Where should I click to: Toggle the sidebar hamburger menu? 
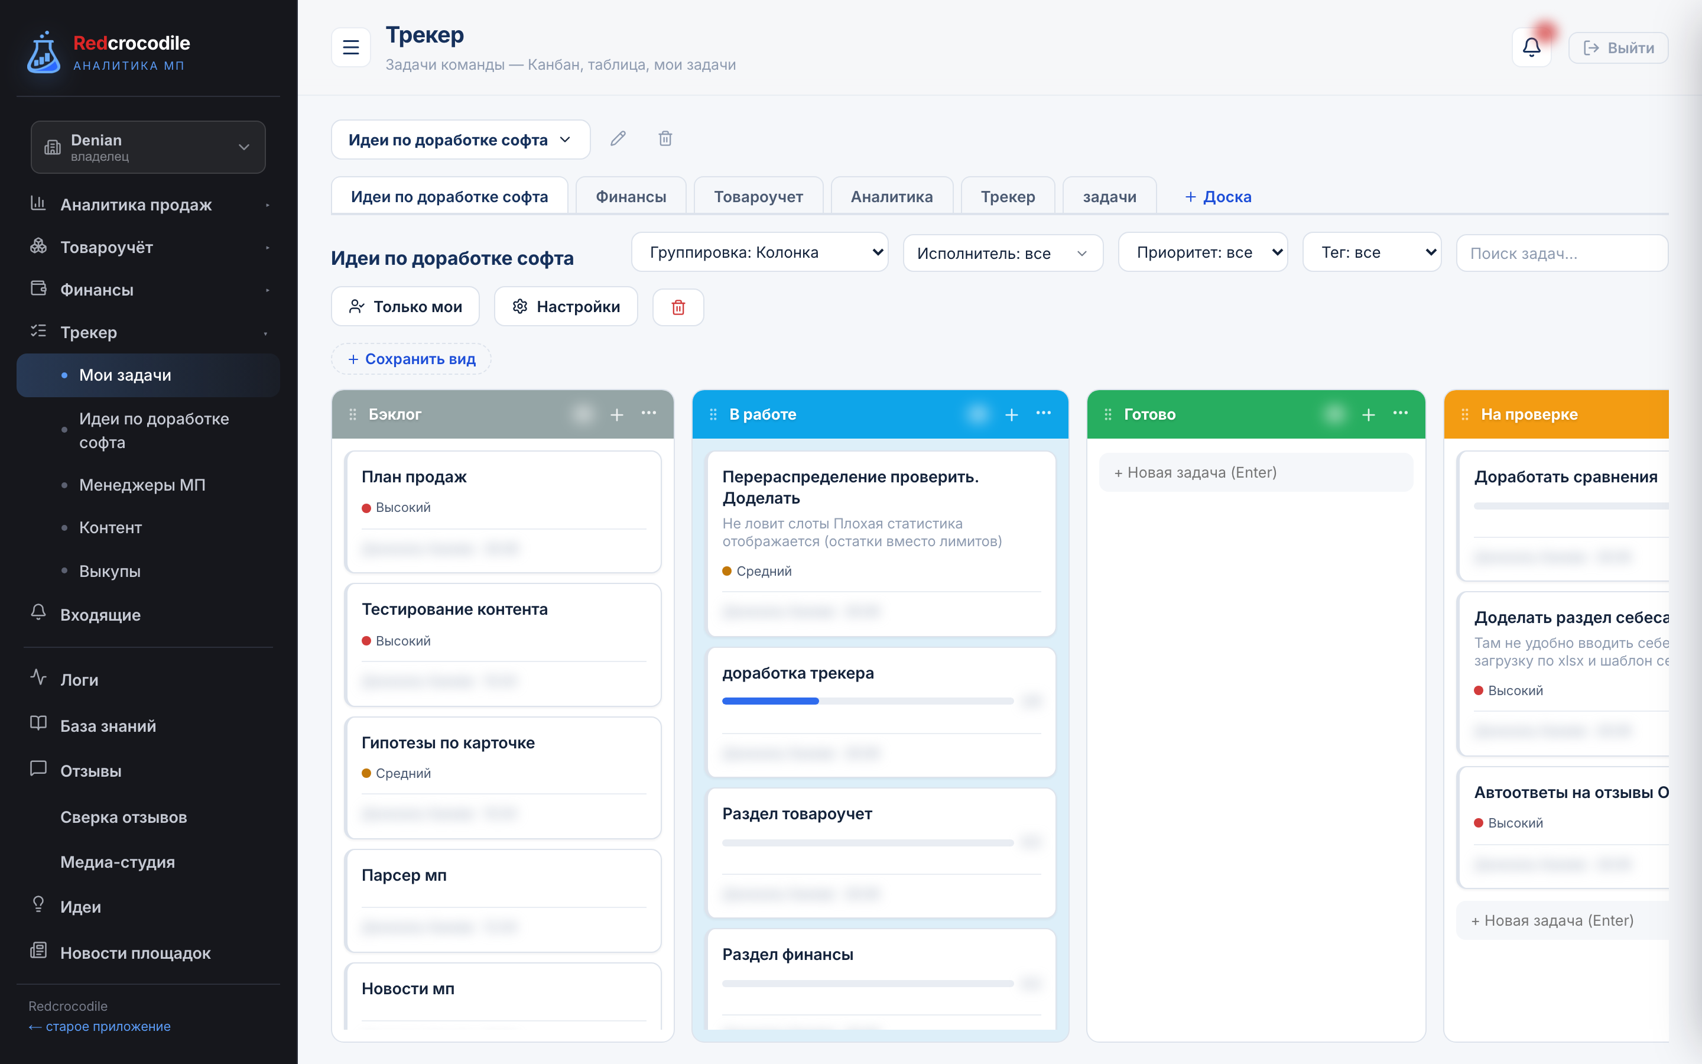coord(350,47)
